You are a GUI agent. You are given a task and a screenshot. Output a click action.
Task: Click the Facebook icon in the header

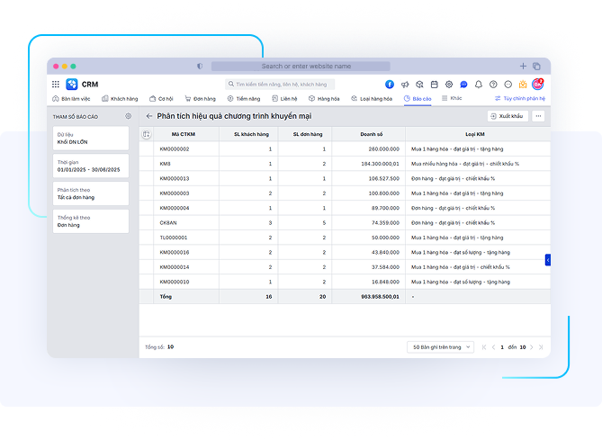point(390,84)
